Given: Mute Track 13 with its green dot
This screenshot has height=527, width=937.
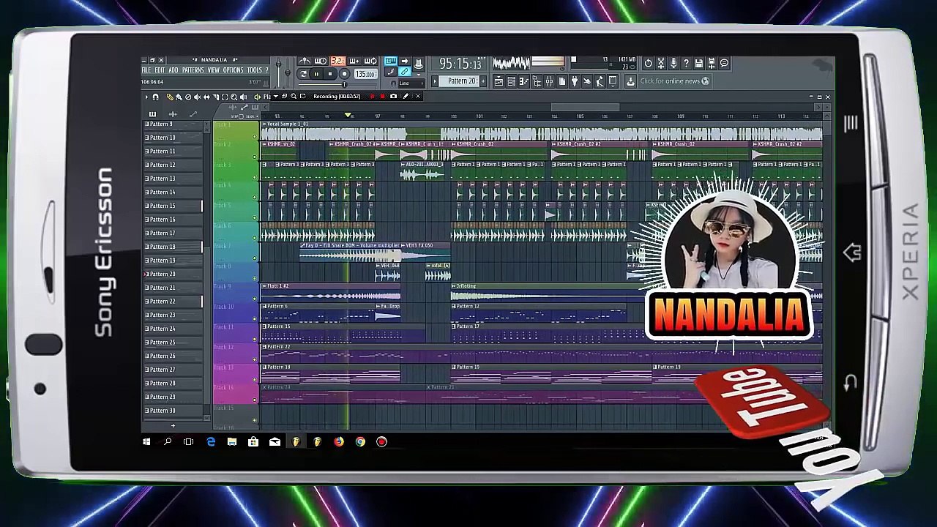Looking at the screenshot, I should pos(255,379).
